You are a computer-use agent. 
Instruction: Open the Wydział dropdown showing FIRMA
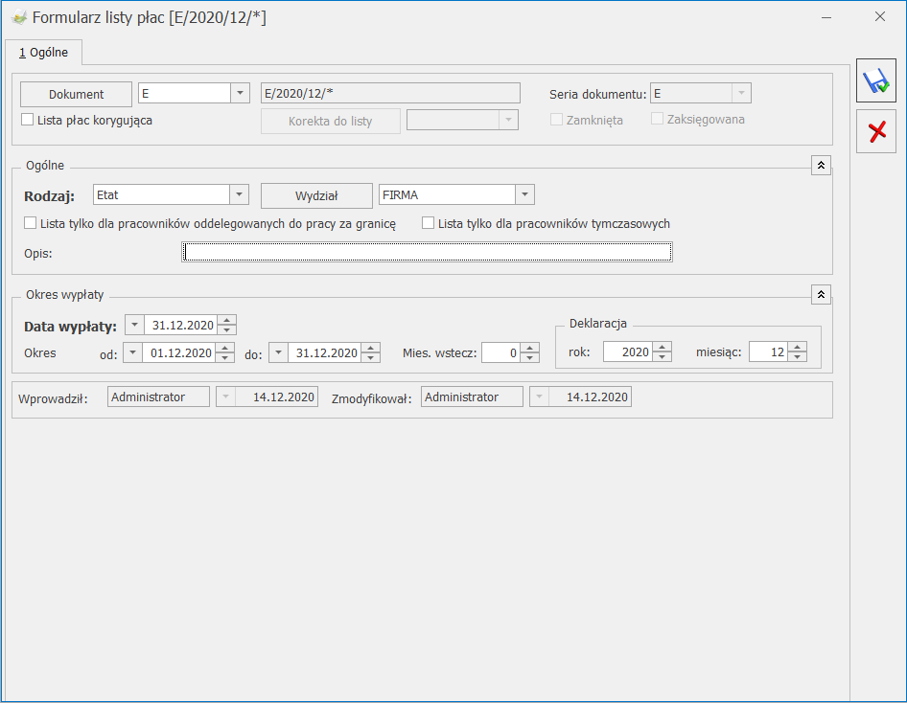coord(524,194)
